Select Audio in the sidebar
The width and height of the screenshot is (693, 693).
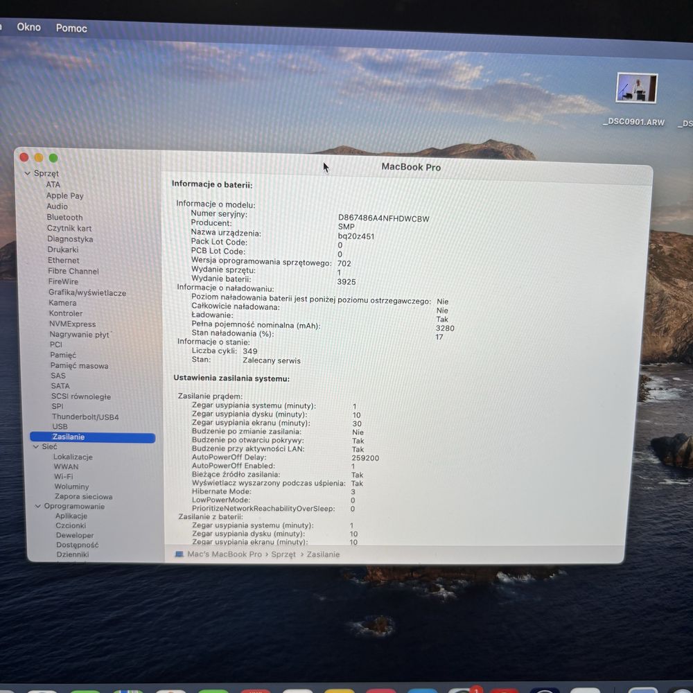tap(57, 207)
